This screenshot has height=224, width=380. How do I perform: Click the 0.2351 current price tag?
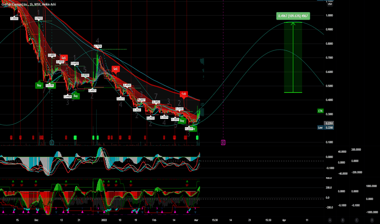[x=329, y=123]
